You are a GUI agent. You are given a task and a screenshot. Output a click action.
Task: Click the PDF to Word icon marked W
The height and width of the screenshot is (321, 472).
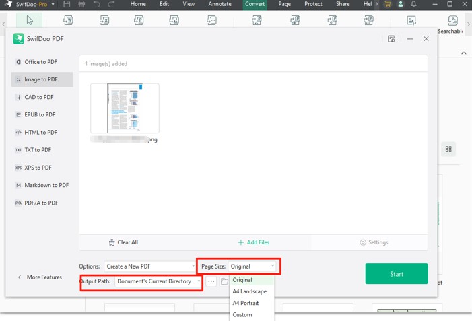tap(68, 20)
